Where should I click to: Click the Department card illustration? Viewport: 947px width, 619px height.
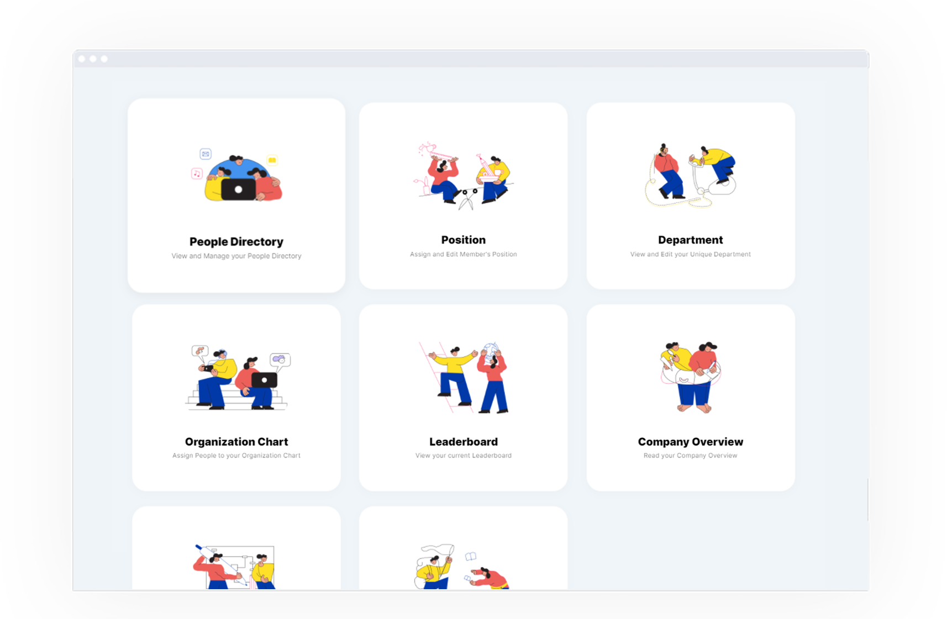pos(691,176)
